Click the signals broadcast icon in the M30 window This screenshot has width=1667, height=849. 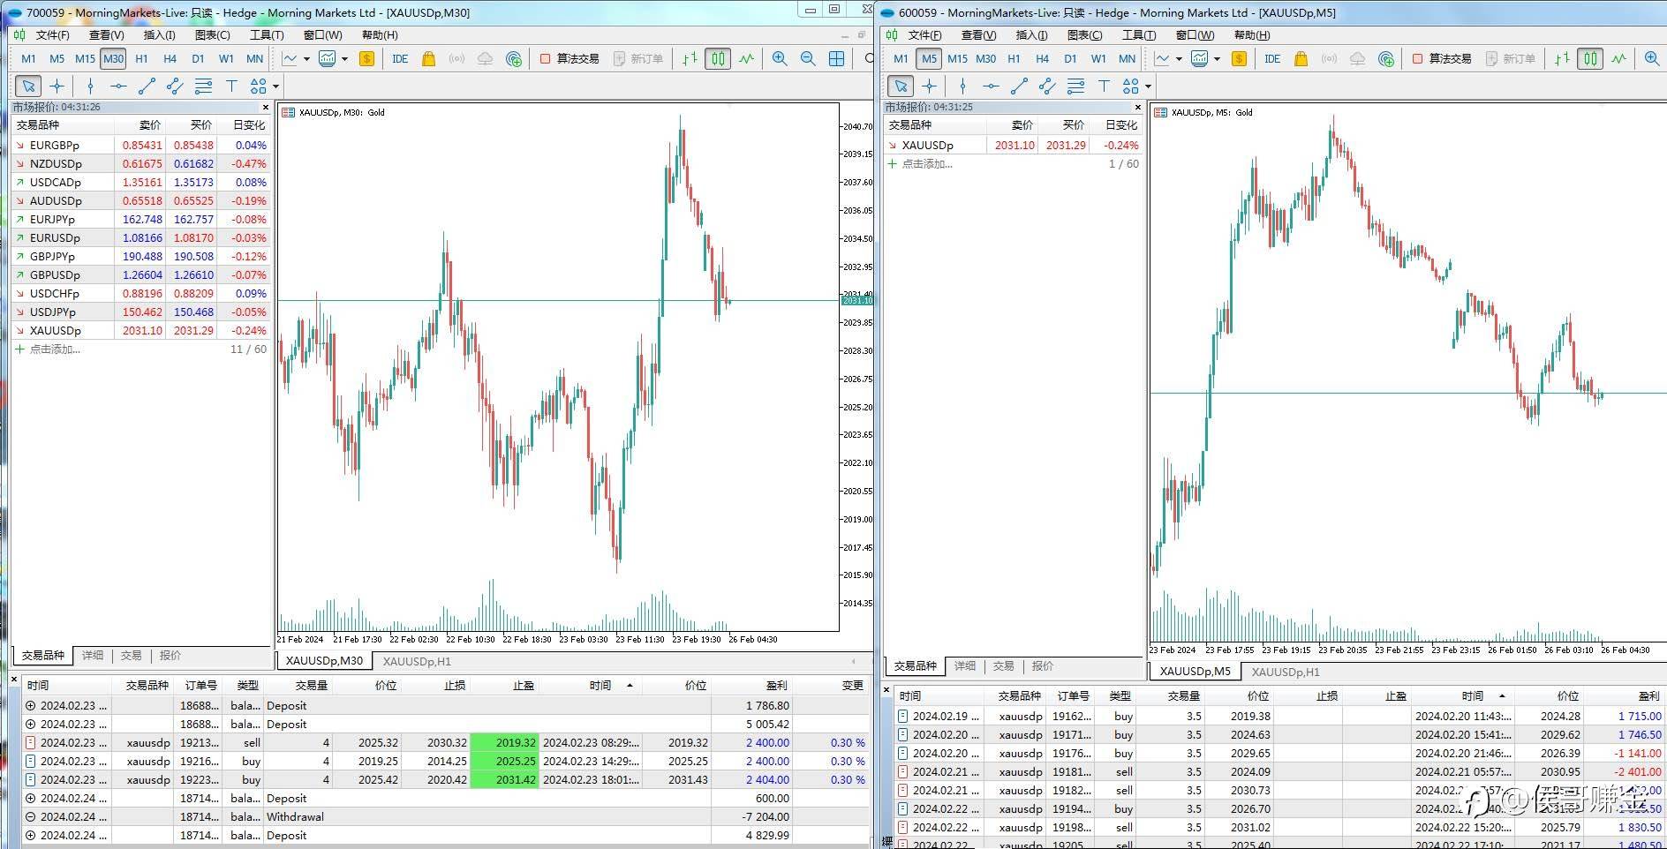click(x=456, y=58)
